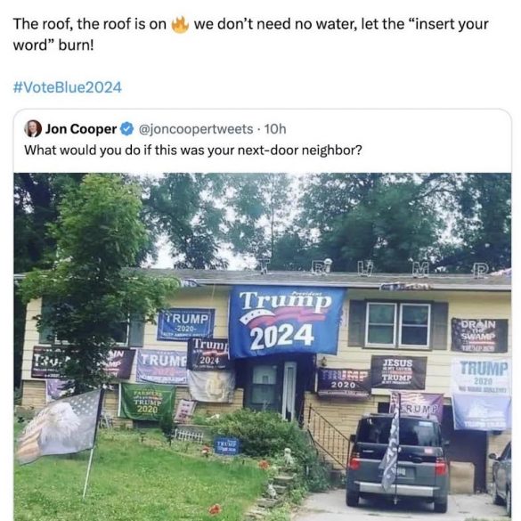This screenshot has height=521, width=521.
Task: Click the blue verified badge icon
Action: [127, 129]
